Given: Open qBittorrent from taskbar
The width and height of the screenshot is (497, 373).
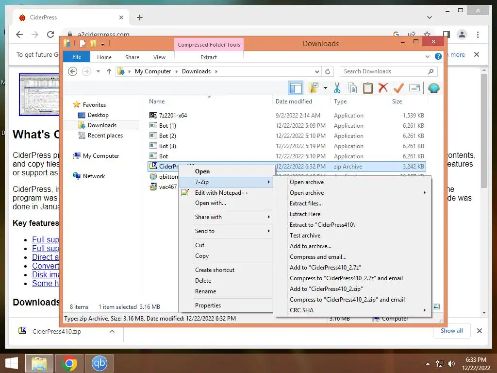Looking at the screenshot, I should (x=99, y=363).
